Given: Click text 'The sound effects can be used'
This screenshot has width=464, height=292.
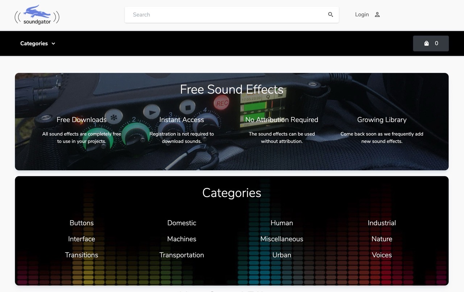Looking at the screenshot, I should tap(282, 134).
